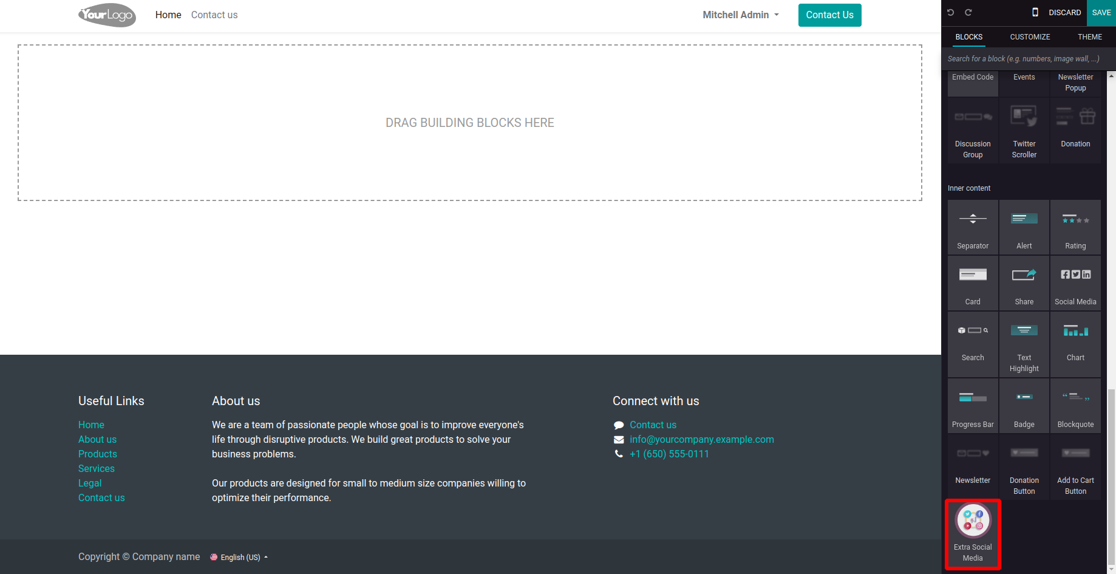
Task: Follow the About us footer link
Action: coord(97,439)
